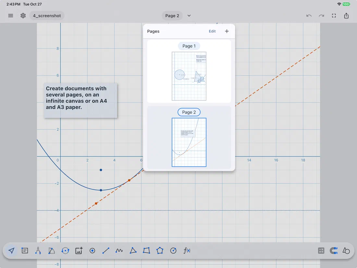Choose the text note tool
Image resolution: width=357 pixels, height=268 pixels.
[x=25, y=251]
